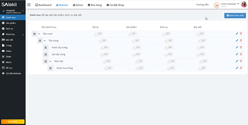Click the orange button at sidebar bottom

tap(13, 121)
